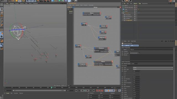Image resolution: width=177 pixels, height=99 pixels.
Task: Click the Y-axis lock icon
Action: [31, 1]
